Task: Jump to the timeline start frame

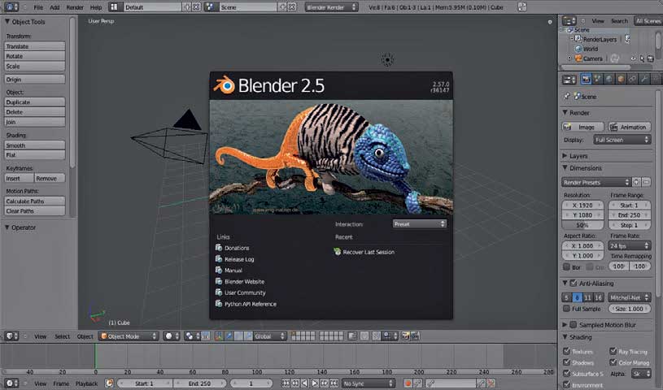Action: click(x=286, y=383)
